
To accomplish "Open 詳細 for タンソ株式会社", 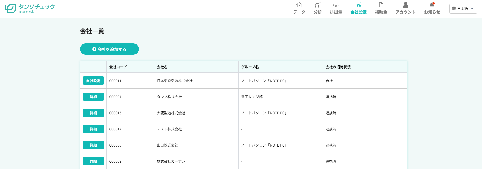I will pos(93,97).
